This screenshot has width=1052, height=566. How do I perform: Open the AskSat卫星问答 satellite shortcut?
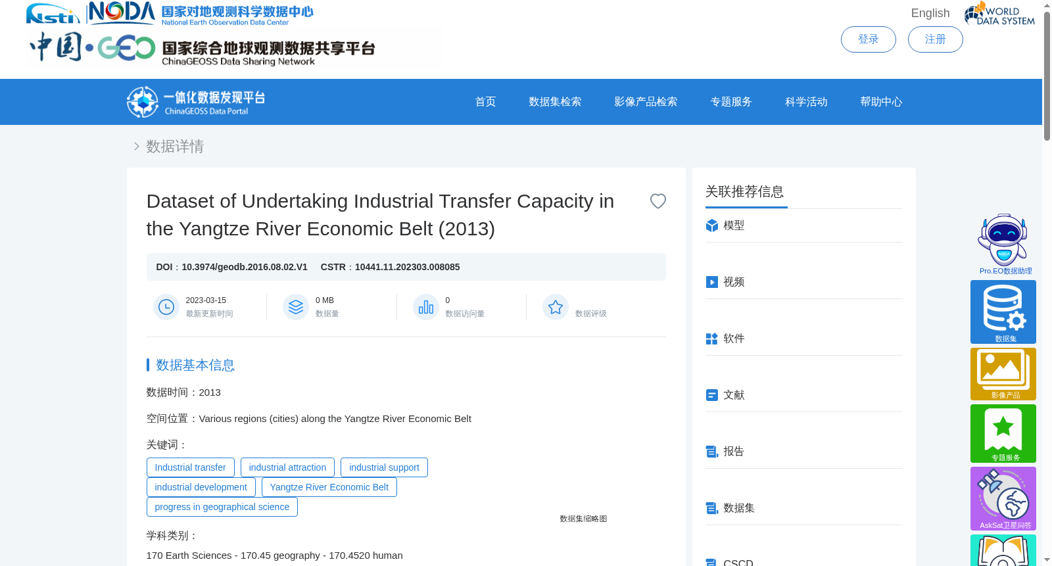point(1003,498)
